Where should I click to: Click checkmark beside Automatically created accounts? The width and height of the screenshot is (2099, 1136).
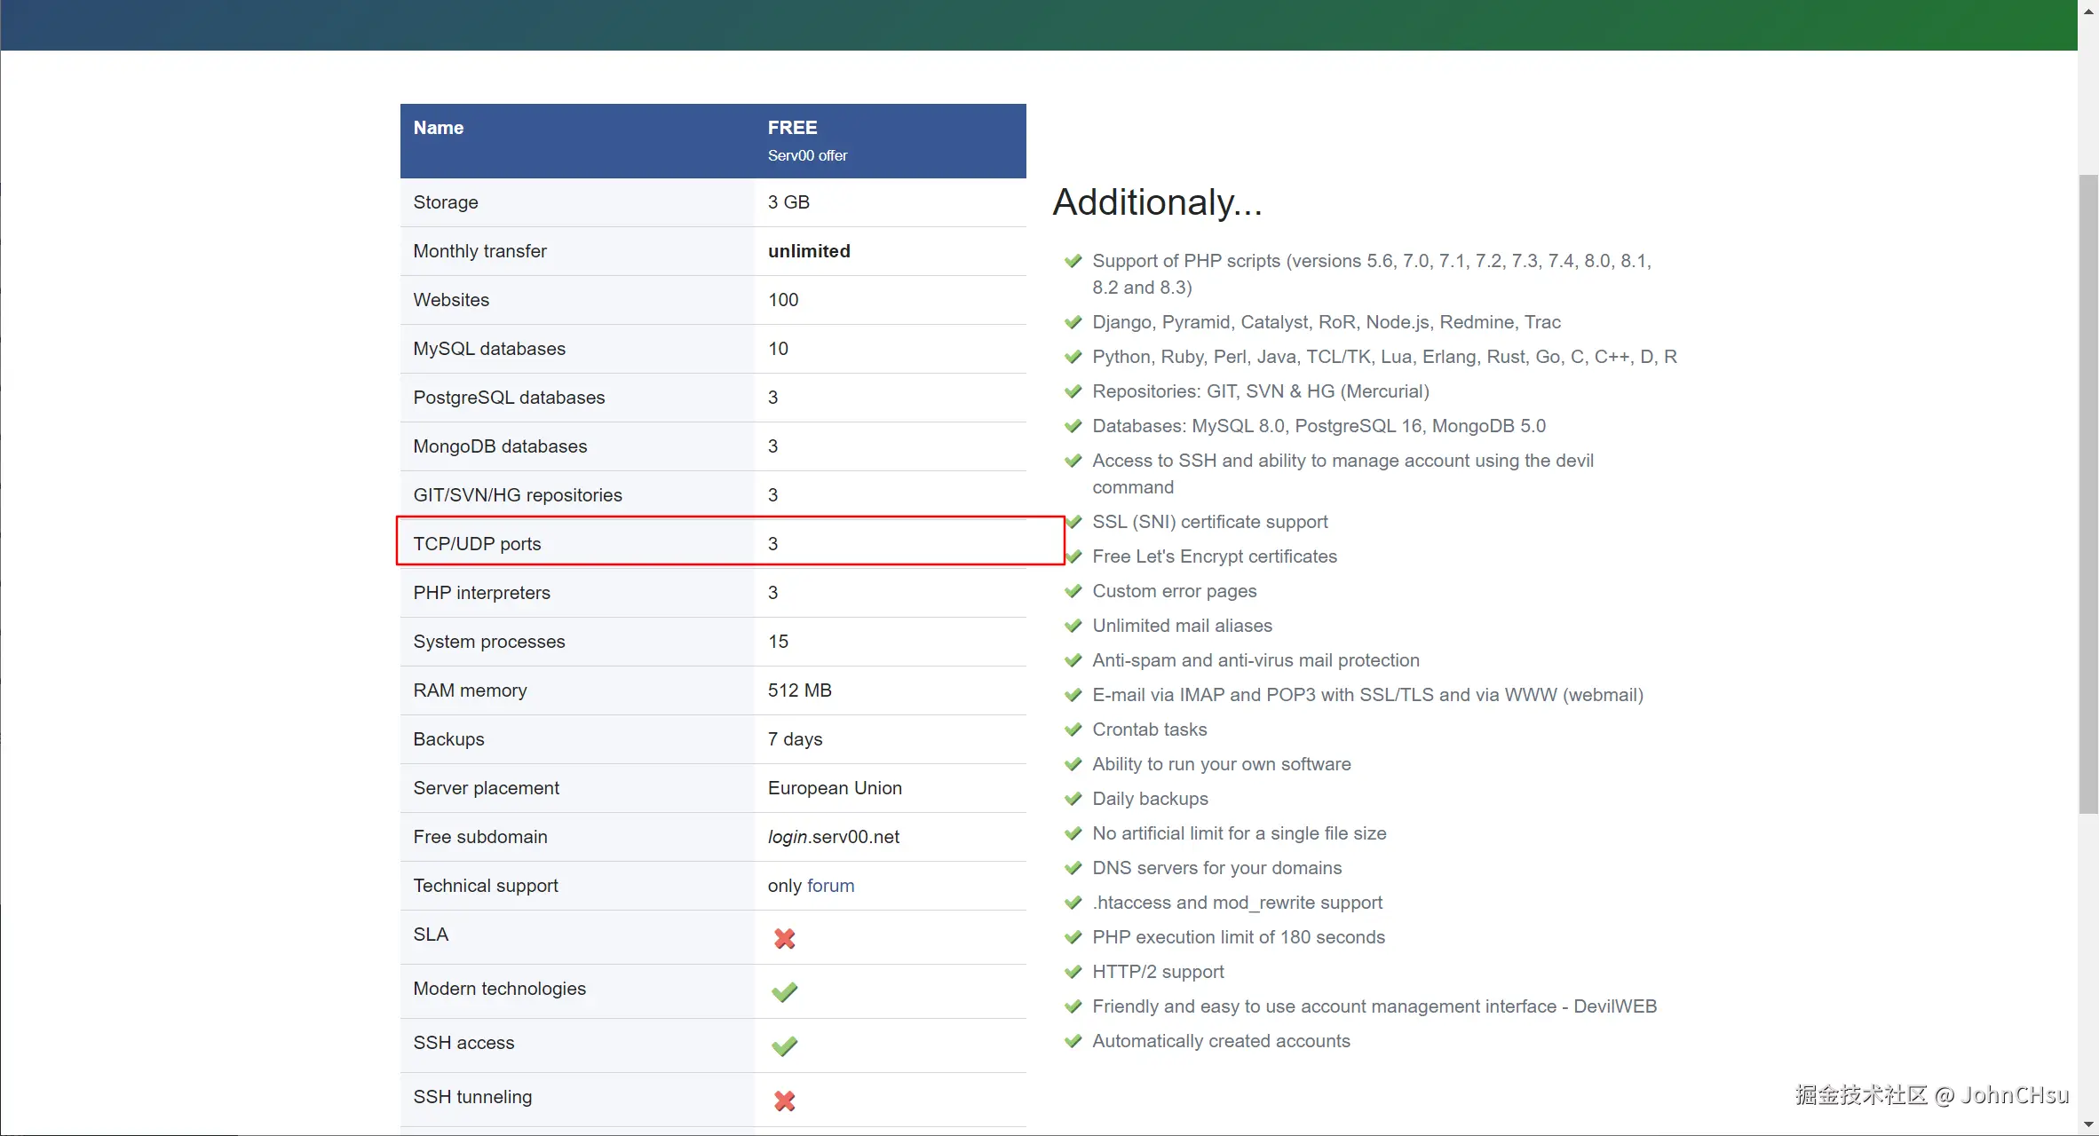pyautogui.click(x=1073, y=1041)
